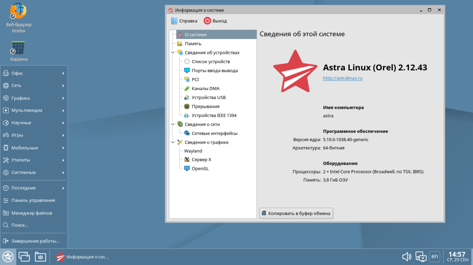Switch keyboard layout via the en indicator
This screenshot has height=265, width=473.
[x=434, y=257]
